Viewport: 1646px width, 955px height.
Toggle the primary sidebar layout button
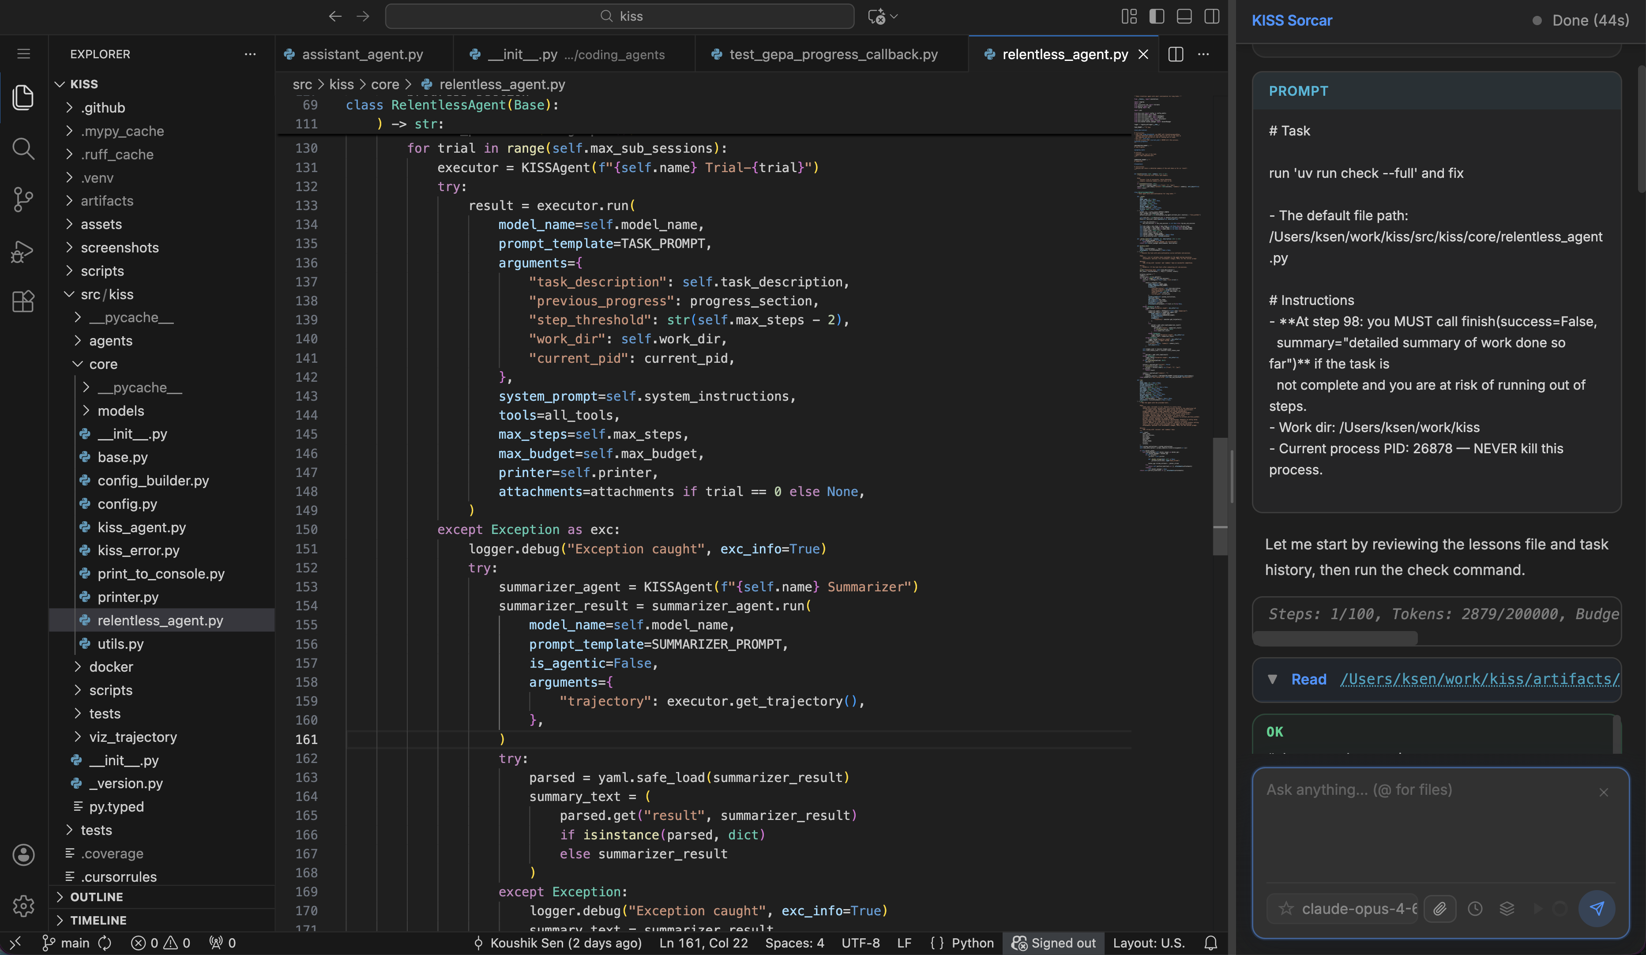1157,16
